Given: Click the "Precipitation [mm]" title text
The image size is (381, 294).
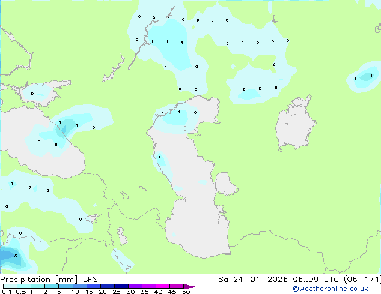Looking at the screenshot, I should pyautogui.click(x=39, y=280).
